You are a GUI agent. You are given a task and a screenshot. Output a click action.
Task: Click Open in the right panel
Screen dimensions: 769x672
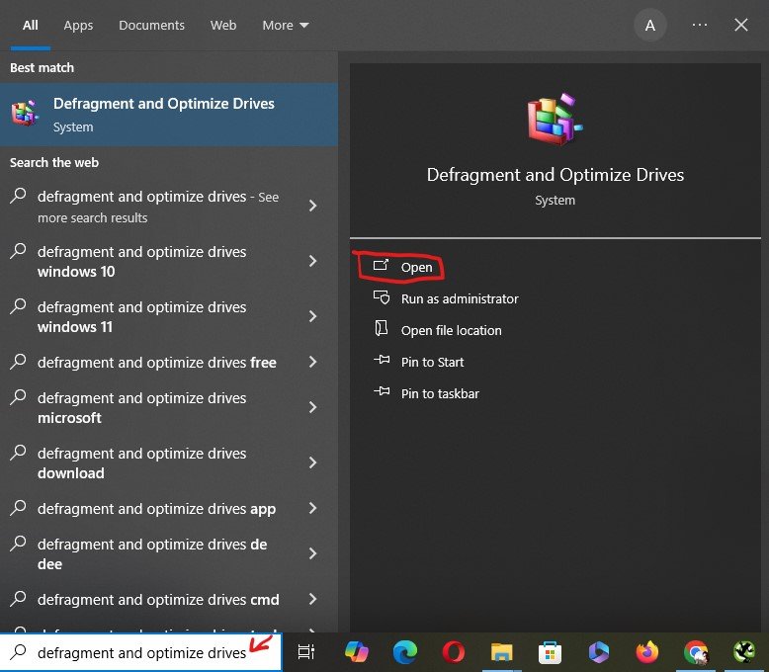[416, 267]
